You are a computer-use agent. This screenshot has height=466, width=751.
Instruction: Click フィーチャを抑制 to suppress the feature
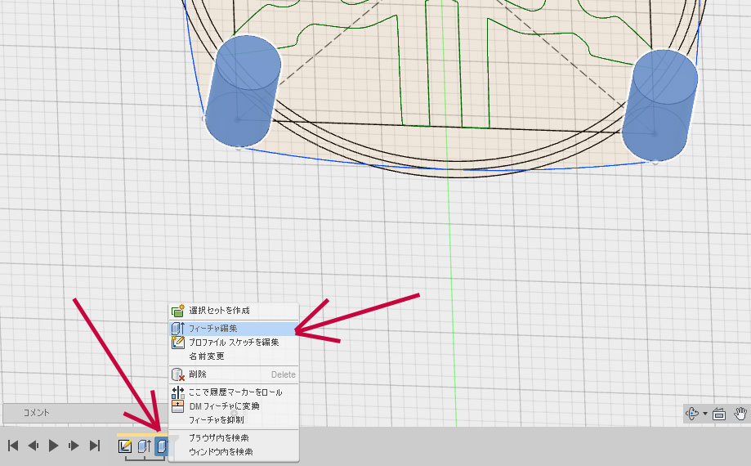(216, 419)
